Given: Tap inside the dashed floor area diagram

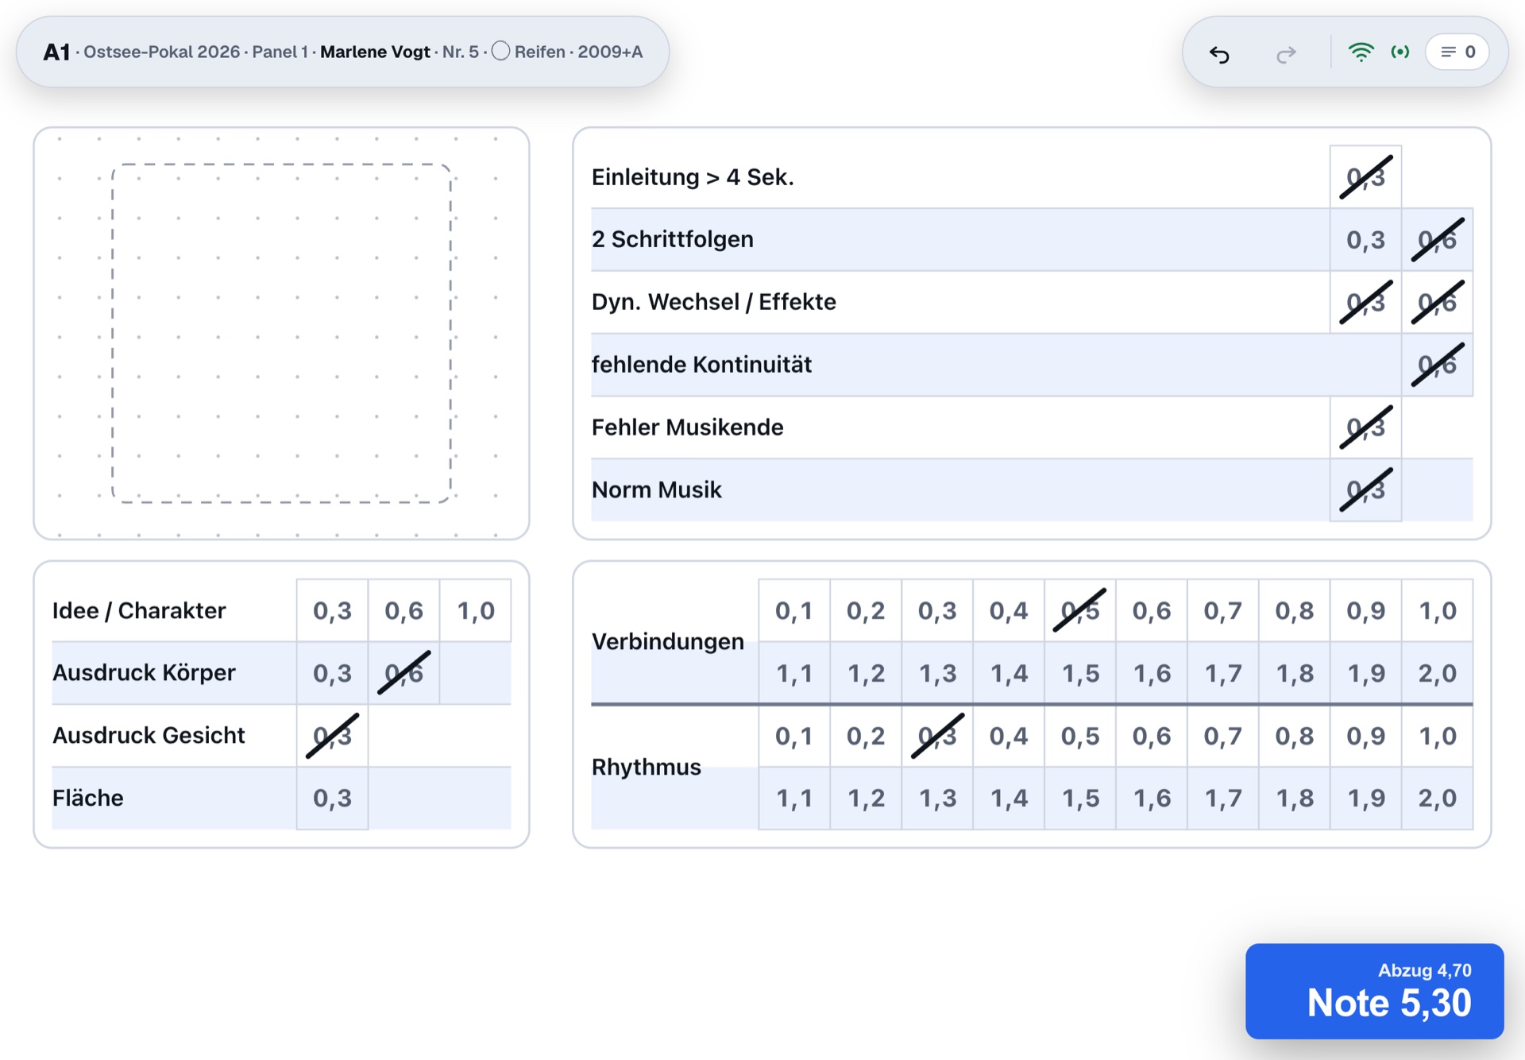Looking at the screenshot, I should click(x=281, y=333).
